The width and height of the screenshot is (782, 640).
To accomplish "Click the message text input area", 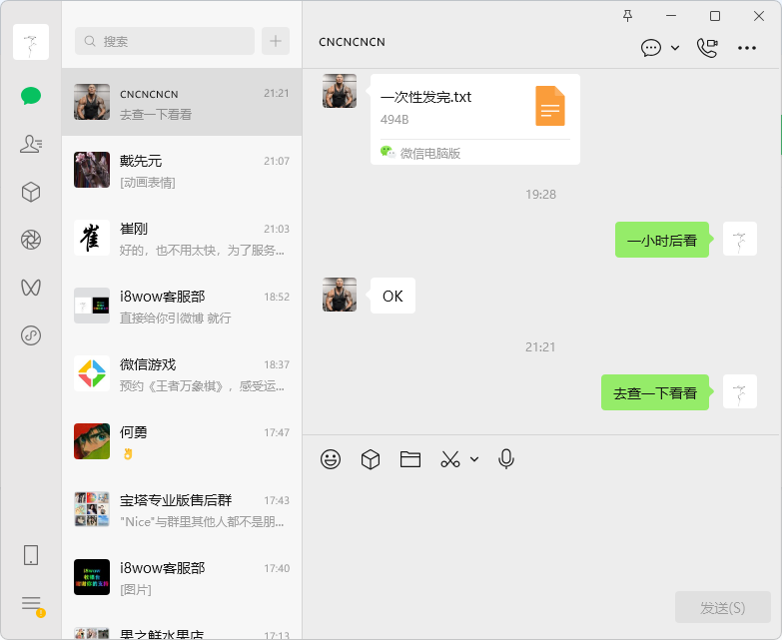I will pos(541,531).
